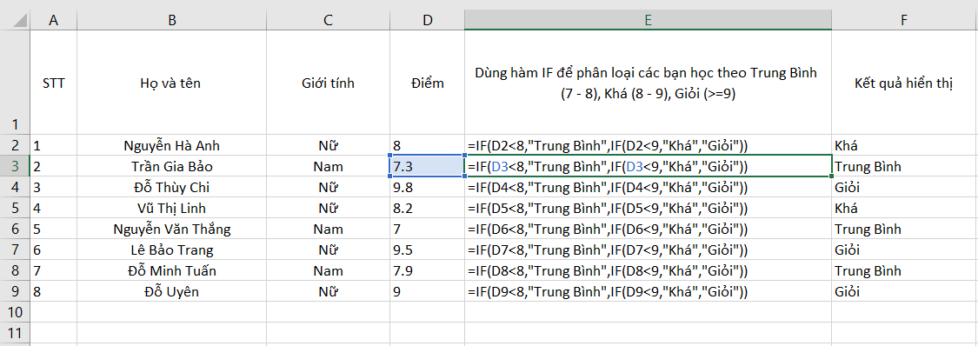Image resolution: width=978 pixels, height=346 pixels.
Task: Click formula cell referencing D8
Action: [x=648, y=270]
